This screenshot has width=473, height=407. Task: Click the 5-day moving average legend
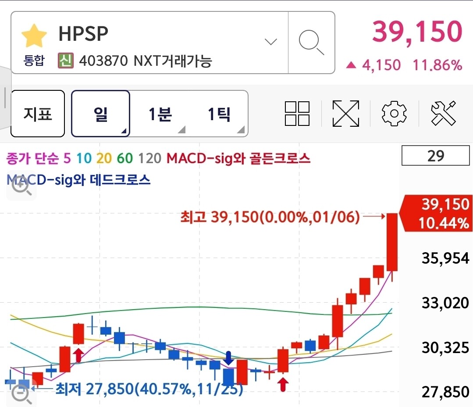[x=67, y=158]
